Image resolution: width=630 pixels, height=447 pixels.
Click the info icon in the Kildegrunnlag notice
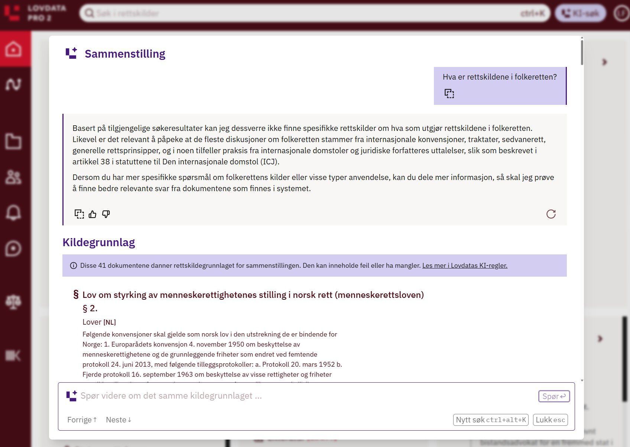74,266
